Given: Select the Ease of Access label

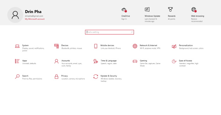Looking at the screenshot, I should tap(185, 60).
